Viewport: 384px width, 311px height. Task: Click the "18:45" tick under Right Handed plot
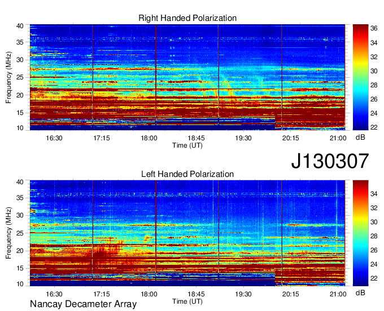[x=196, y=138]
